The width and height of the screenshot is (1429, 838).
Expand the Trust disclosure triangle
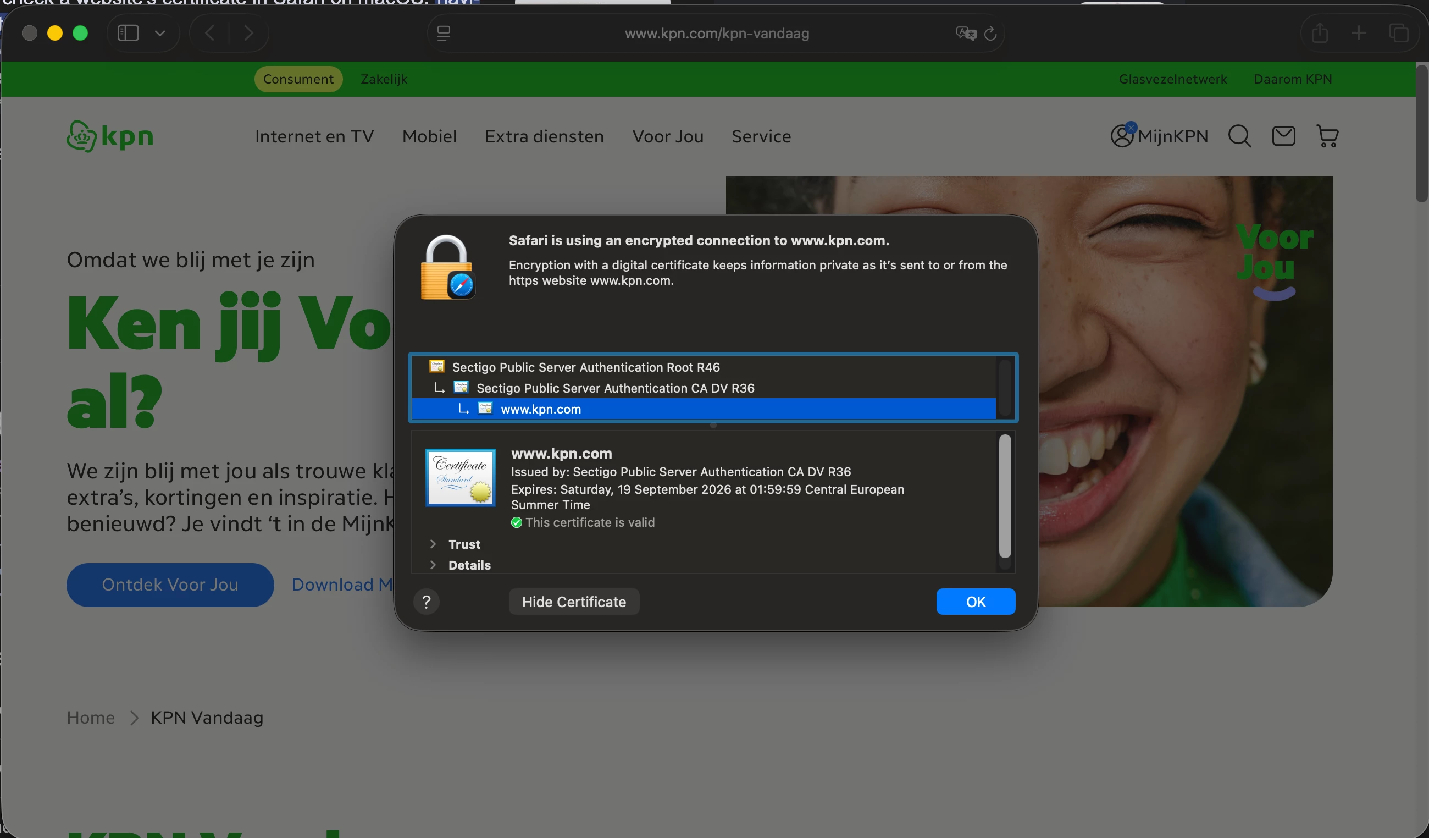point(433,544)
